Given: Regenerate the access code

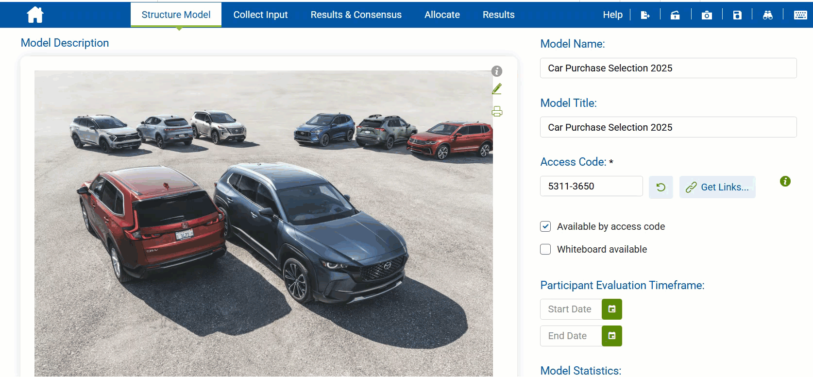Looking at the screenshot, I should (661, 187).
